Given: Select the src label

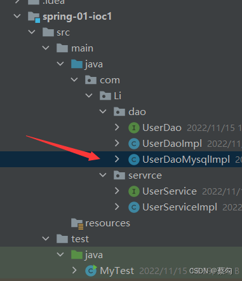Looking at the screenshot, I should click(63, 32).
